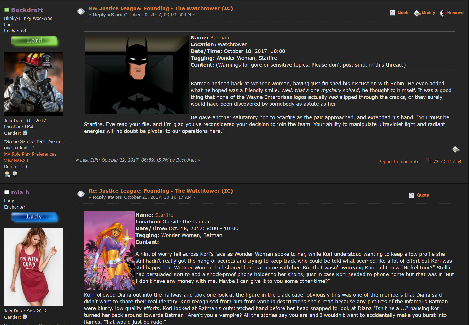Click the Quote icon on Backdraft's post
This screenshot has height=325, width=469.
coord(392,13)
